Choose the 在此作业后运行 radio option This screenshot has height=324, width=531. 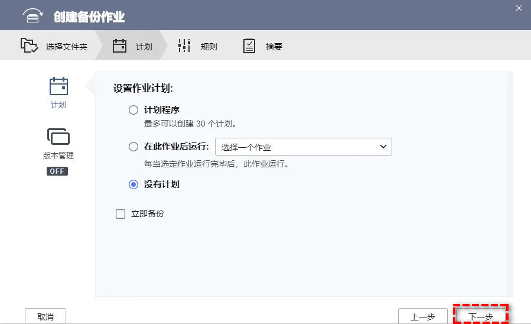click(x=133, y=147)
